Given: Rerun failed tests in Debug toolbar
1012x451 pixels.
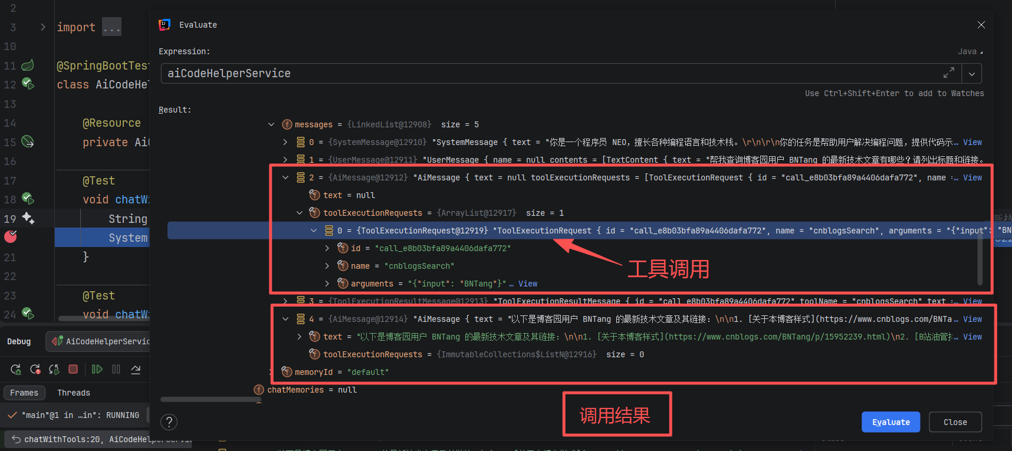Looking at the screenshot, I should pos(35,370).
